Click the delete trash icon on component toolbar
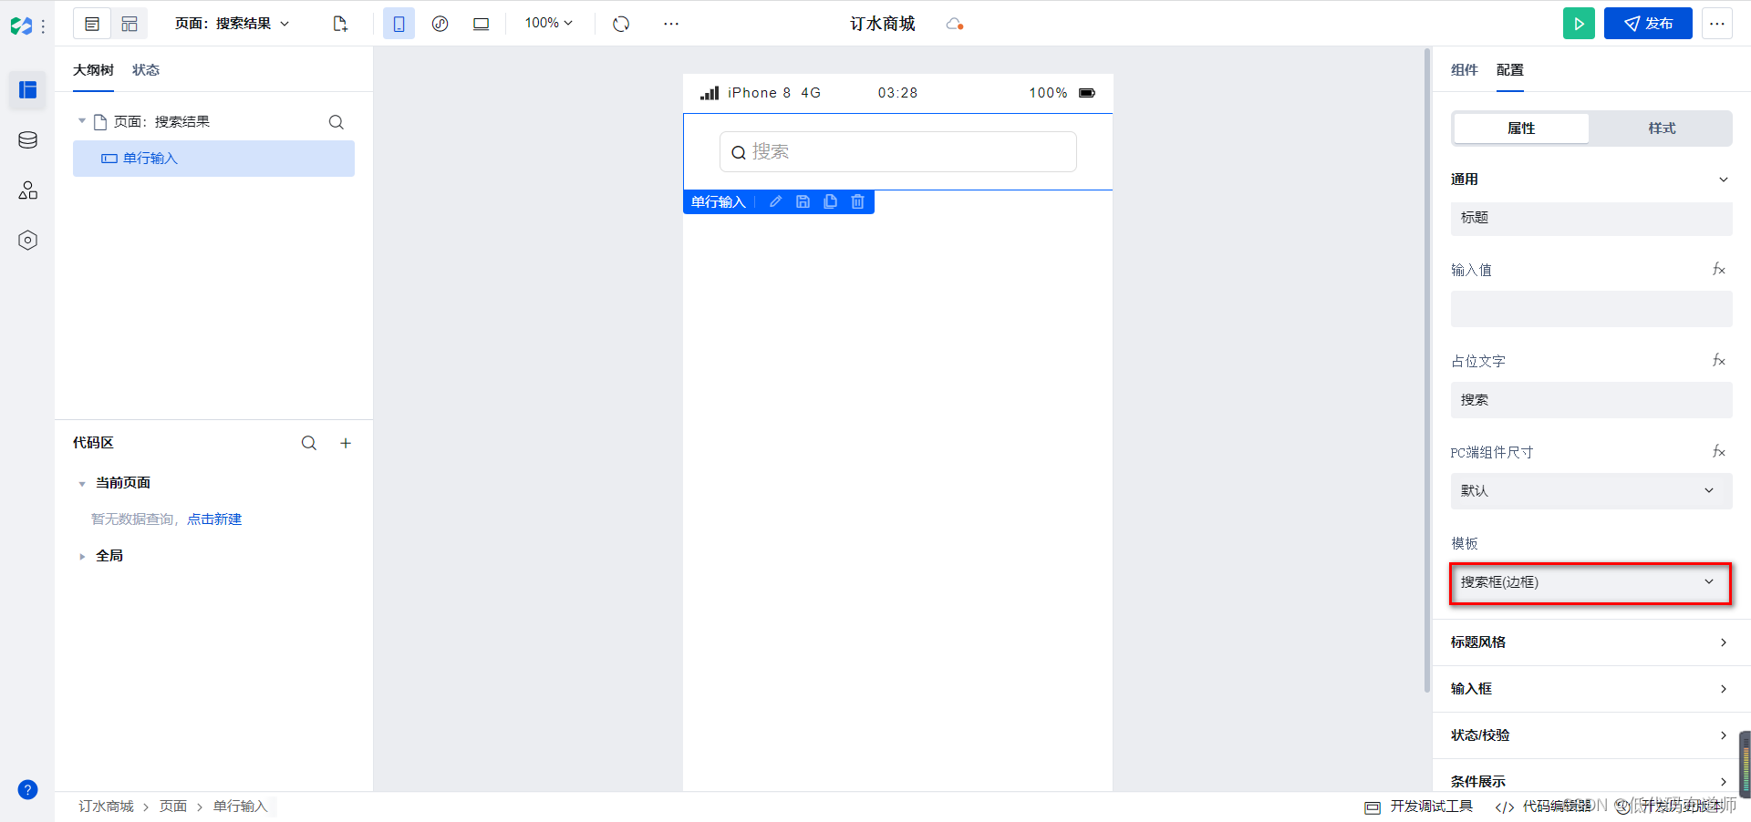 [857, 201]
